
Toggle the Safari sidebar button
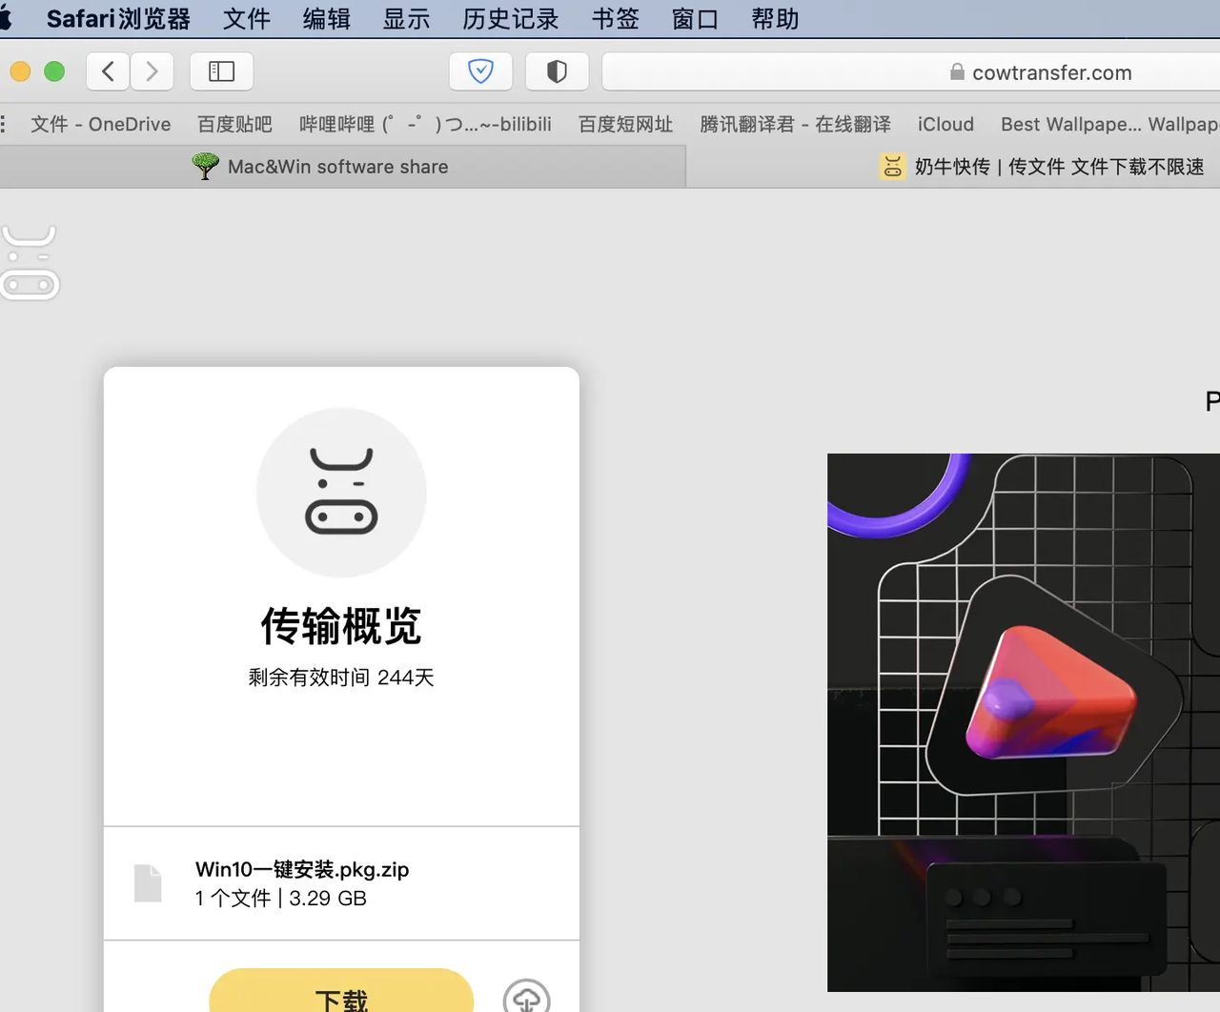[221, 71]
